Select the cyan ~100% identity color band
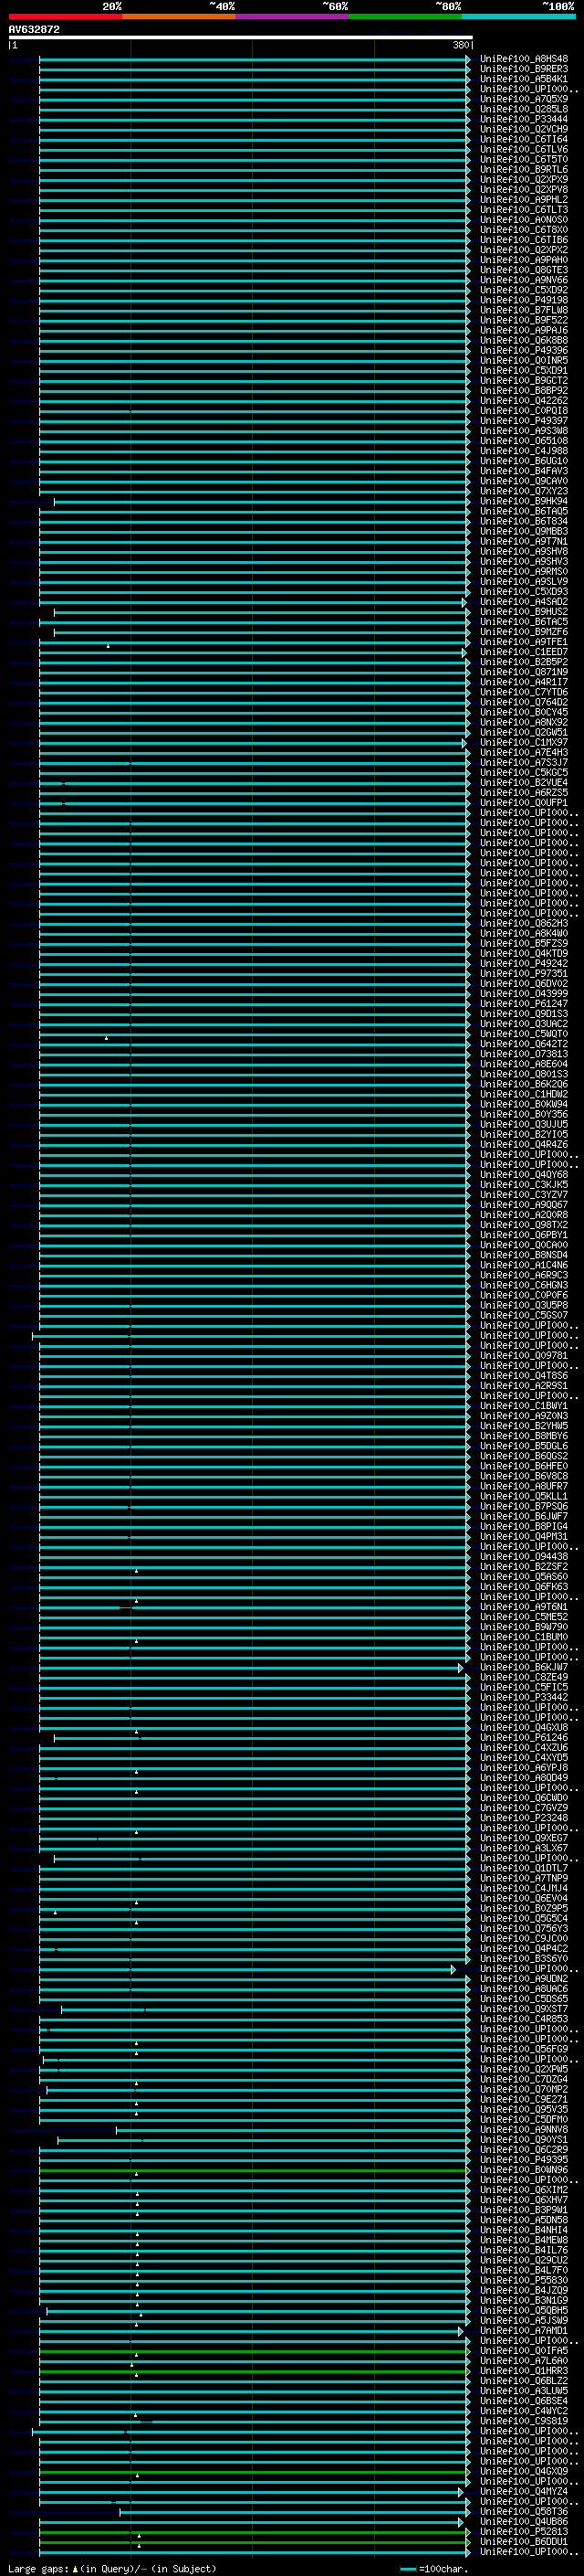Image resolution: width=584 pixels, height=2576 pixels. [518, 16]
